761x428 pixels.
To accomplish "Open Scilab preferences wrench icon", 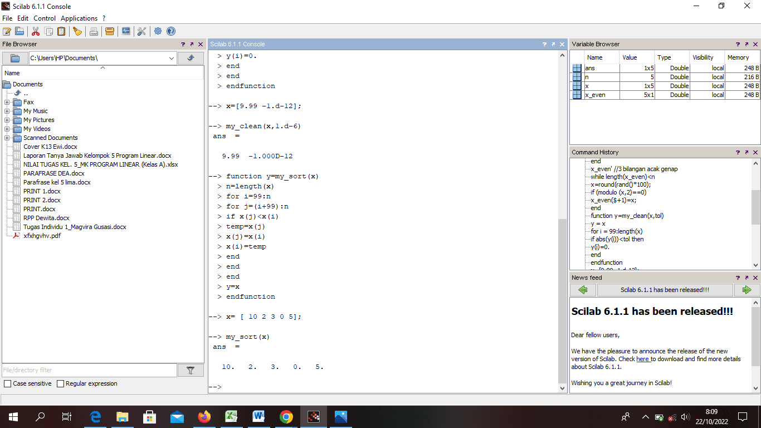I will tap(142, 31).
